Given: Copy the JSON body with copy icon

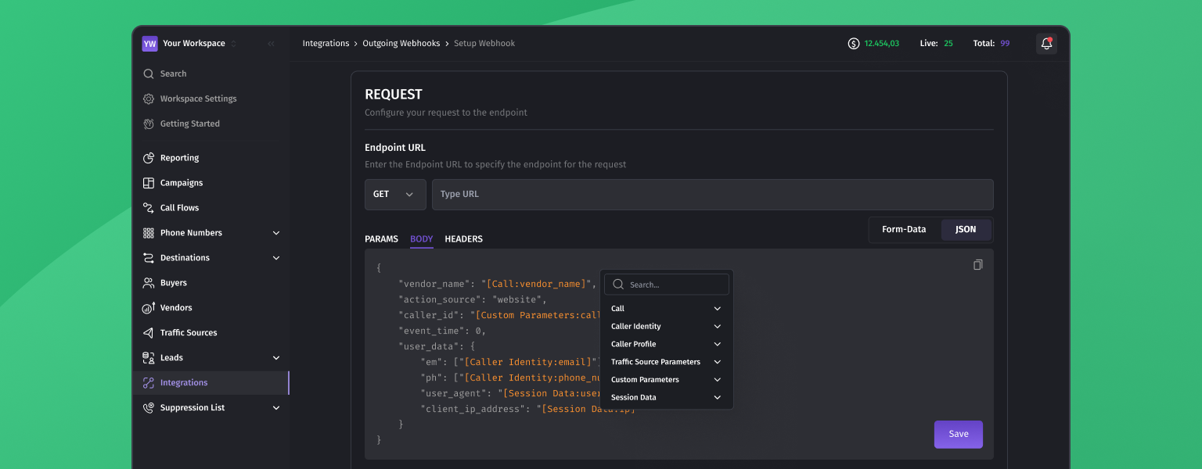Looking at the screenshot, I should [x=977, y=265].
